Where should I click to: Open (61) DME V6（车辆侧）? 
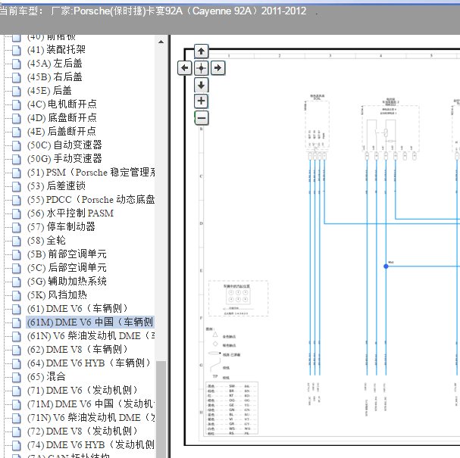[x=78, y=309]
